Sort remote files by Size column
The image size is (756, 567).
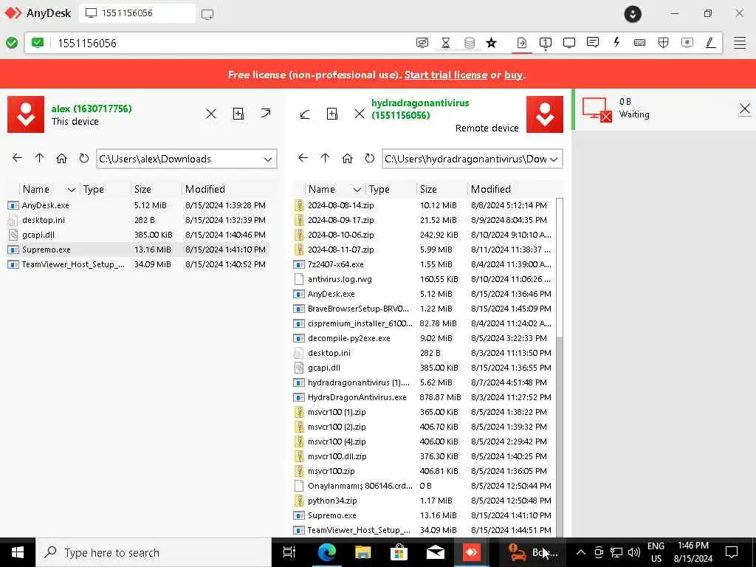(x=428, y=190)
